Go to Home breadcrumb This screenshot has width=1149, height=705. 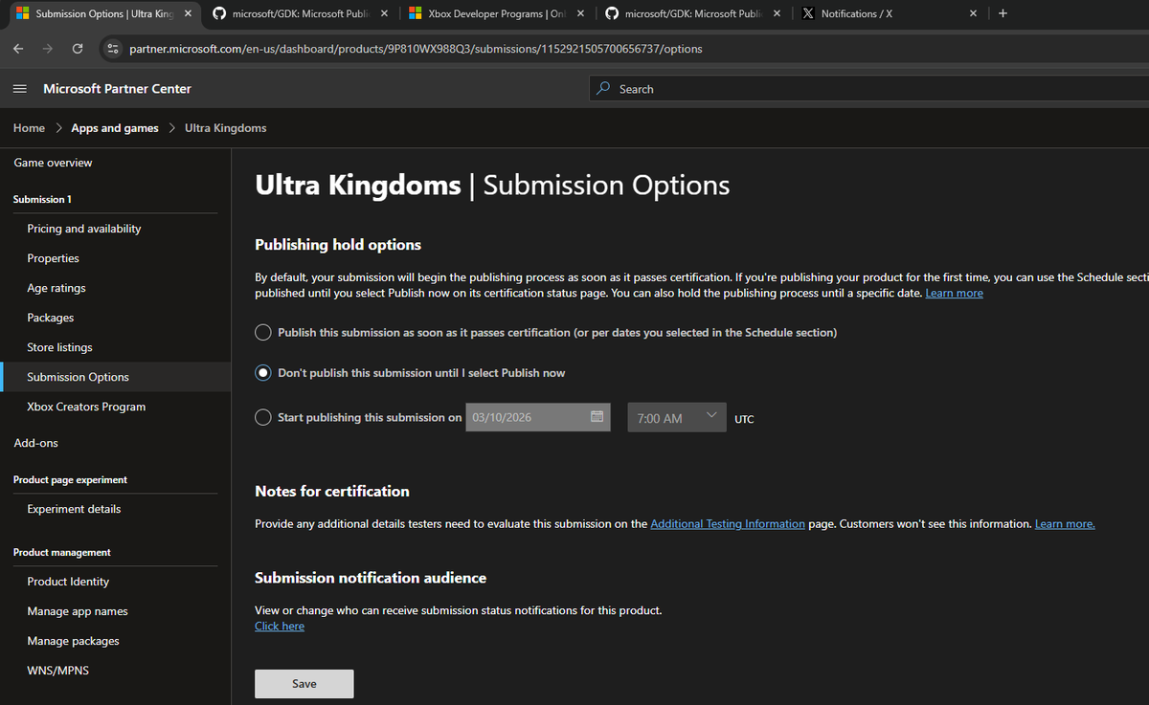click(29, 128)
